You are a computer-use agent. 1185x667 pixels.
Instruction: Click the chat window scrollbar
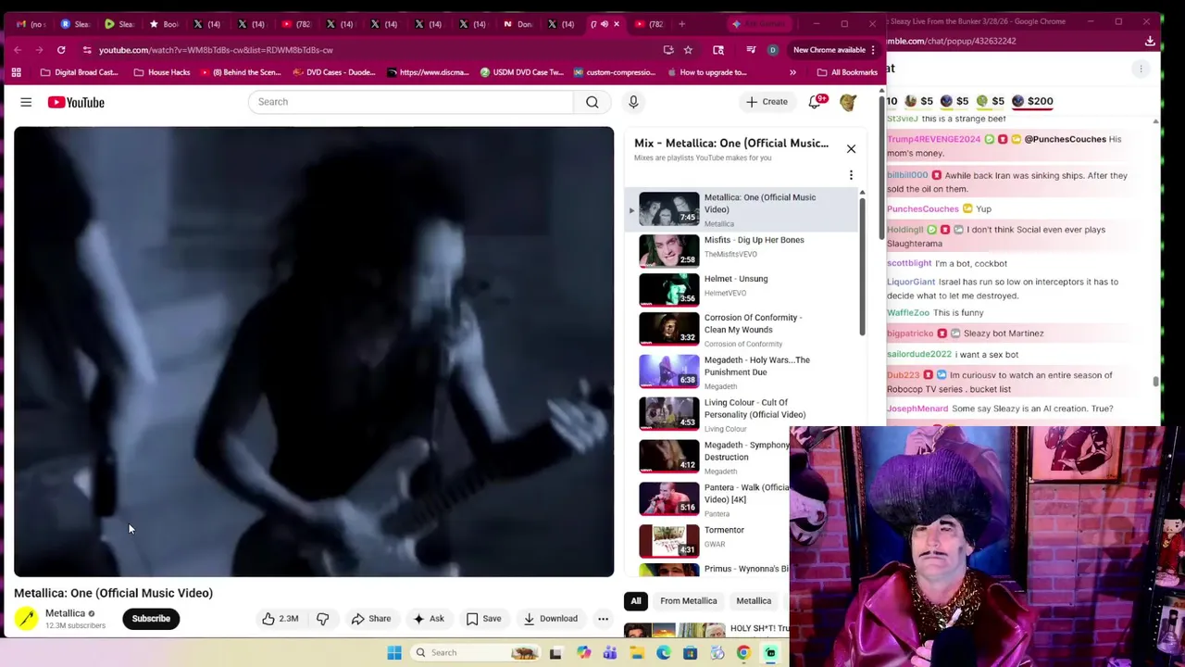pos(1155,382)
